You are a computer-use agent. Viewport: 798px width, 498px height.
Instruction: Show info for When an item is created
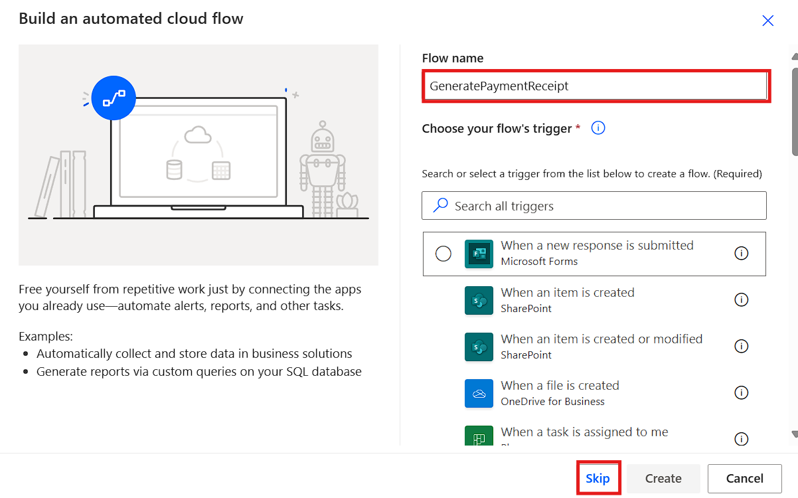(741, 299)
